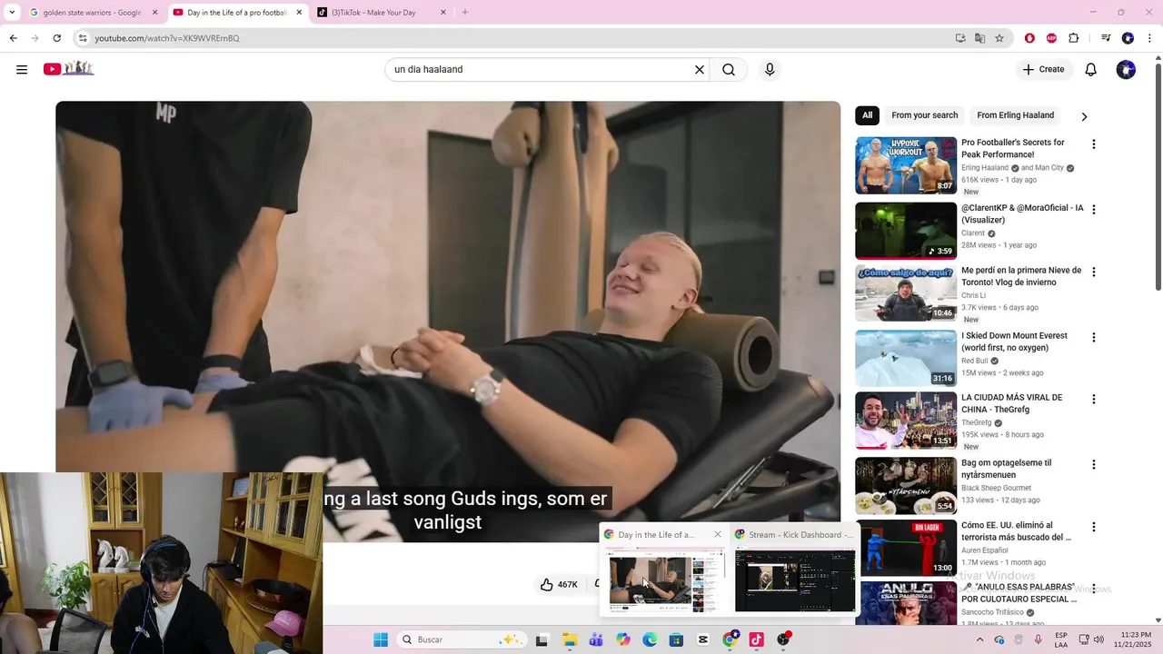This screenshot has height=654, width=1163.
Task: Open the translate page icon in address bar
Action: click(979, 38)
